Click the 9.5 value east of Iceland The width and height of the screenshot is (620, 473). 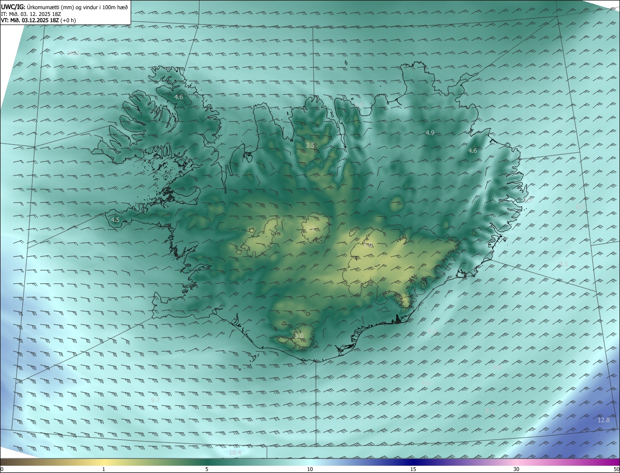pyautogui.click(x=563, y=264)
